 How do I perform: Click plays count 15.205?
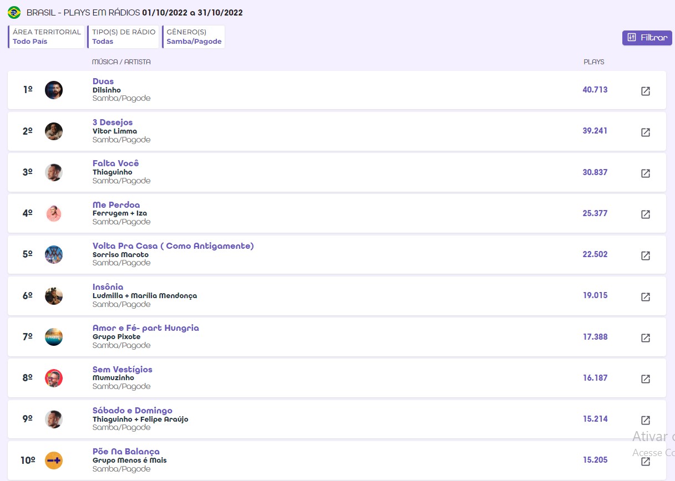pyautogui.click(x=595, y=460)
